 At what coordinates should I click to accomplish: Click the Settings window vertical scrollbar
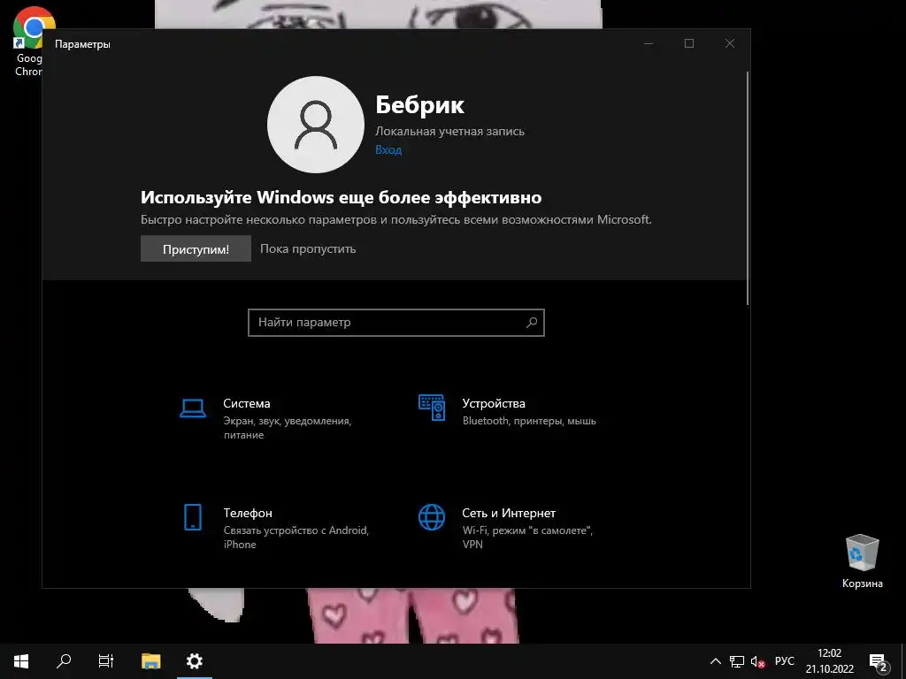coord(748,188)
